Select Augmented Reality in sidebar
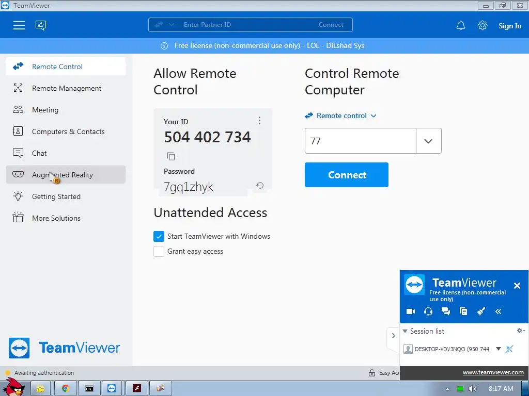This screenshot has height=396, width=529. (66, 174)
